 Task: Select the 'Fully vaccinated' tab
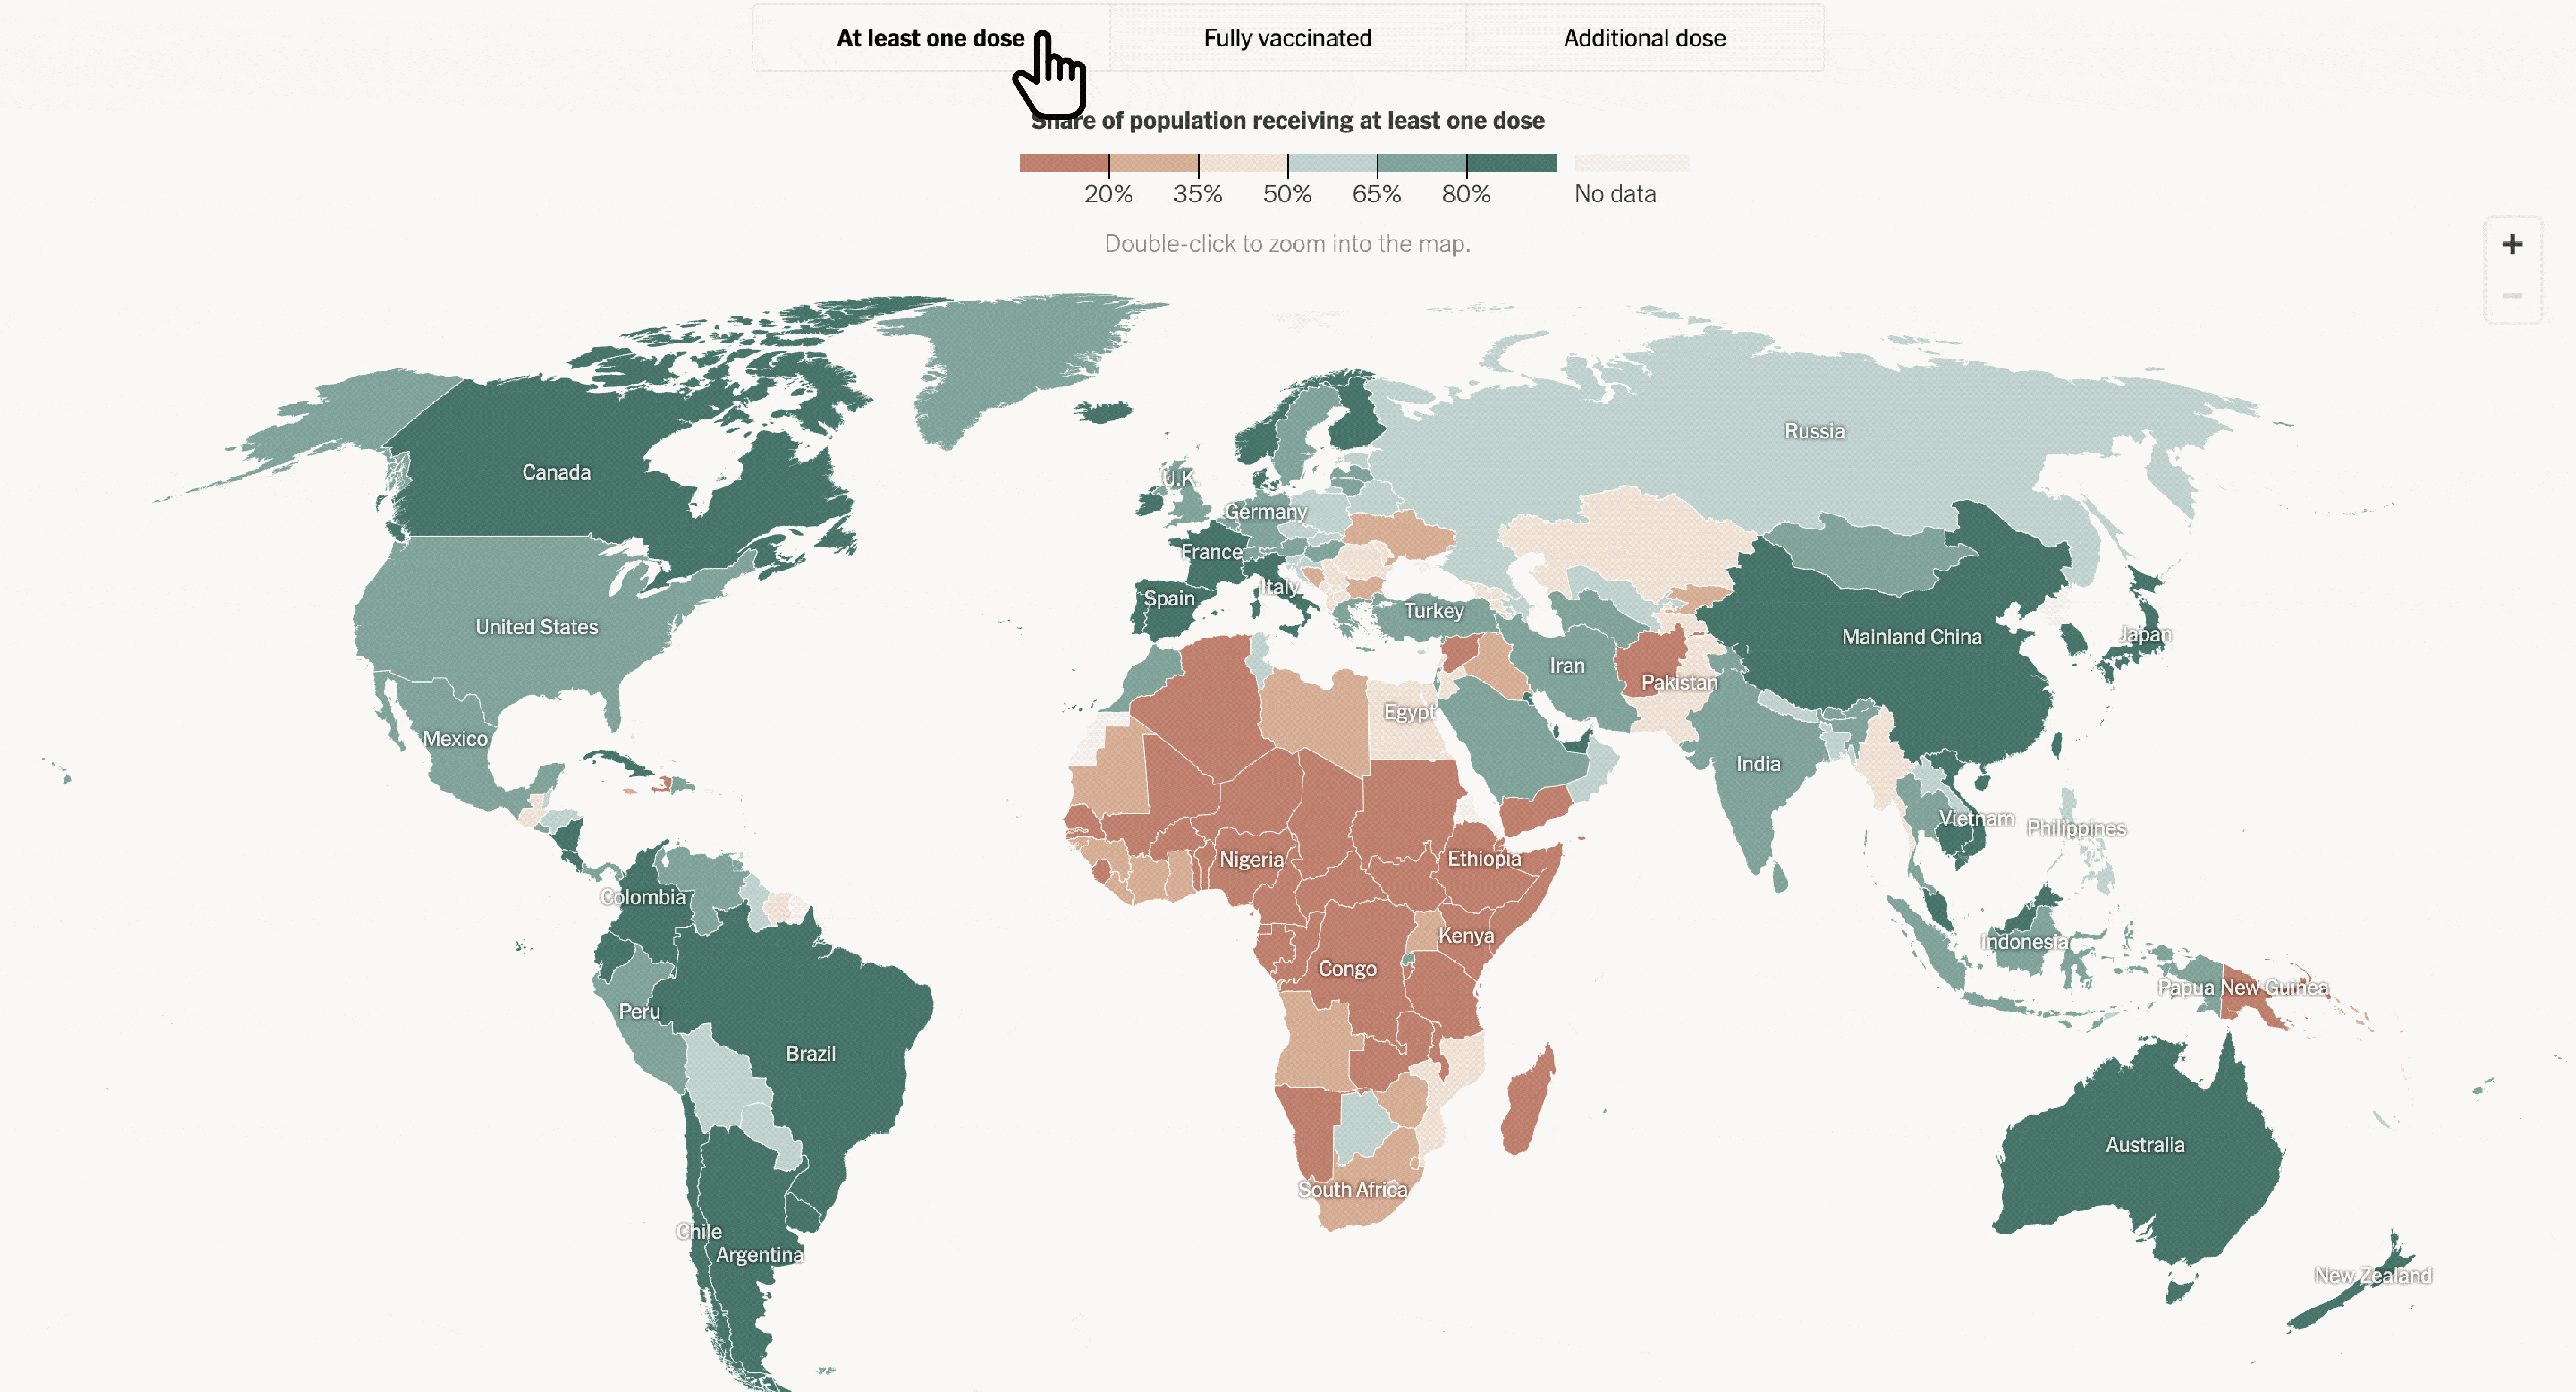(x=1287, y=36)
